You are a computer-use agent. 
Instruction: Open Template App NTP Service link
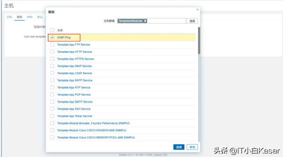coord(74,87)
